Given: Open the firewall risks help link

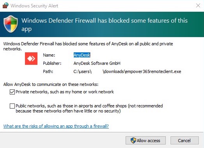Looking at the screenshot, I should (56, 126).
